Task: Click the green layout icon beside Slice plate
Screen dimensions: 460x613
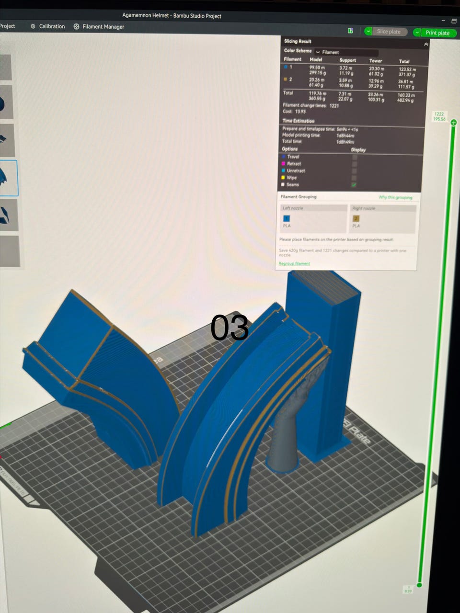Action: pyautogui.click(x=350, y=31)
